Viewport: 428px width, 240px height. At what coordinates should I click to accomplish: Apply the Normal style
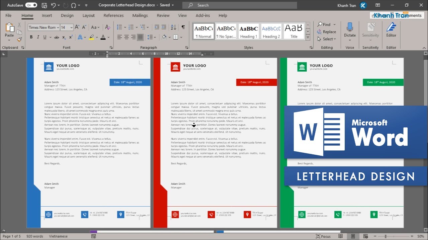pos(204,31)
